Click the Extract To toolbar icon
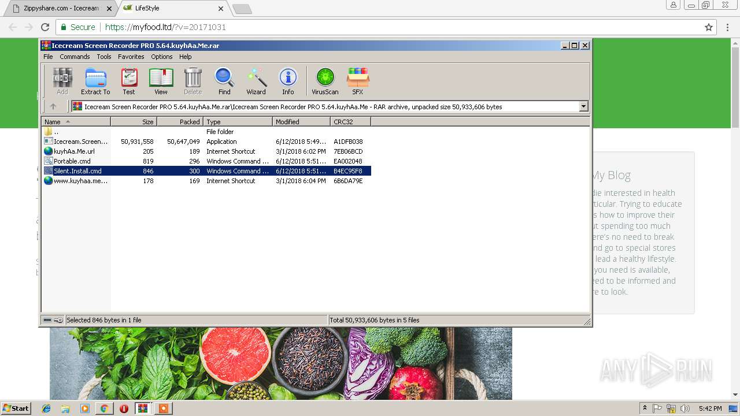Screen dimensions: 740x416 click(95, 81)
